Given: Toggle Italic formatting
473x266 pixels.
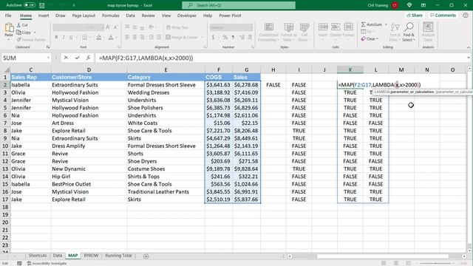Looking at the screenshot, I should [x=64, y=37].
